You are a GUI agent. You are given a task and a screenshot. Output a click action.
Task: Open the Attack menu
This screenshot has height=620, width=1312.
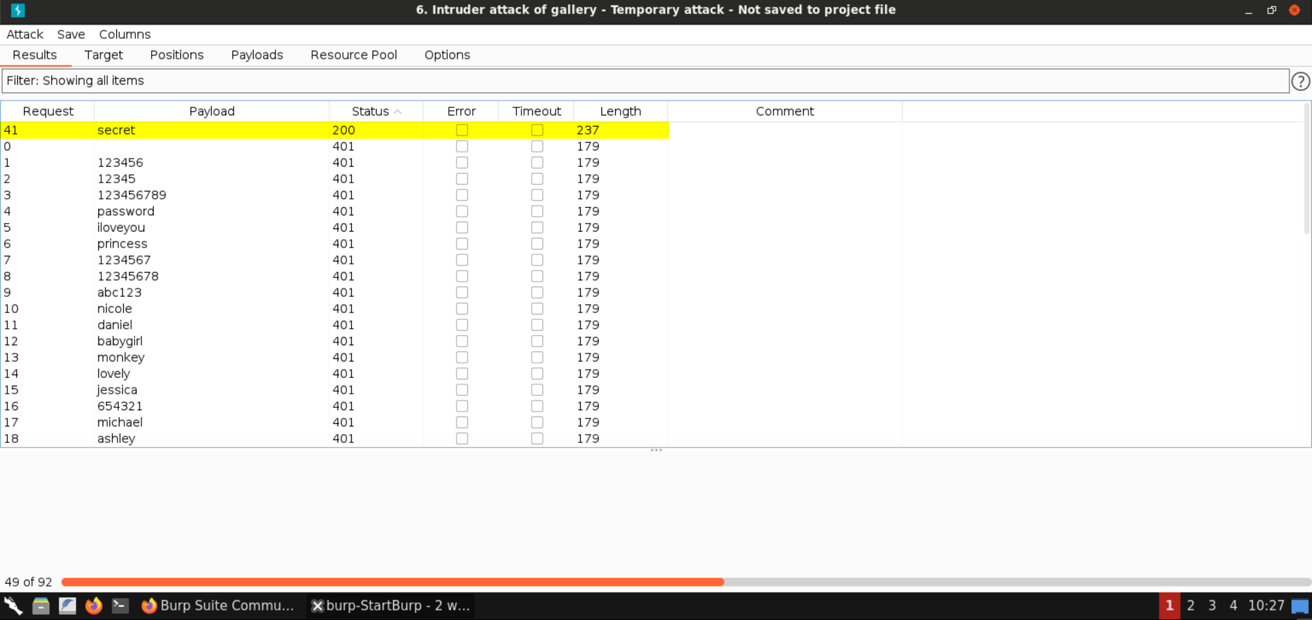pos(25,34)
